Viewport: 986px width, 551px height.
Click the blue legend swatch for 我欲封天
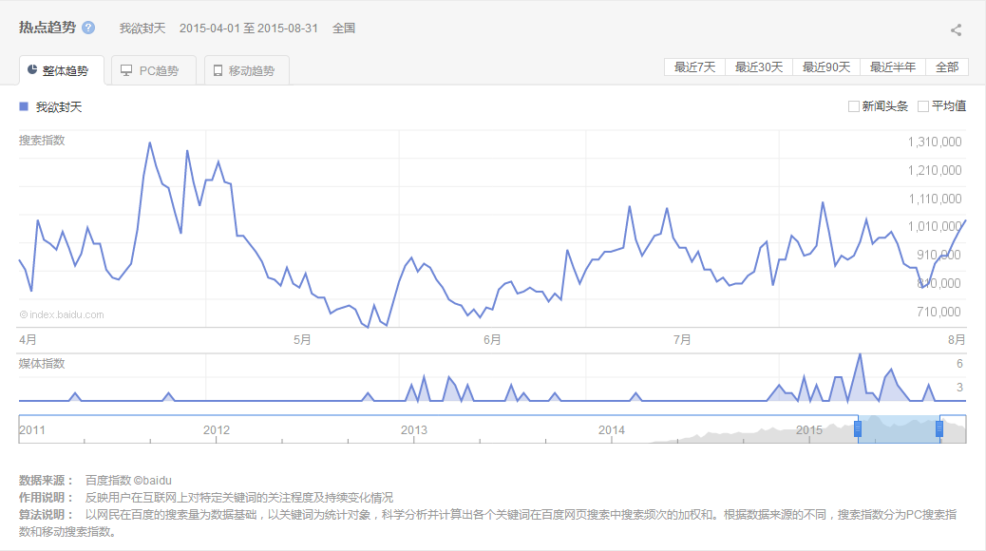[x=24, y=106]
